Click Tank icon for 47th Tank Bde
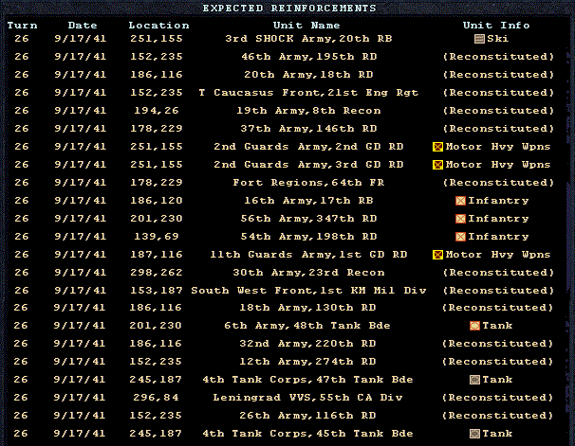This screenshot has width=575, height=446. point(474,380)
